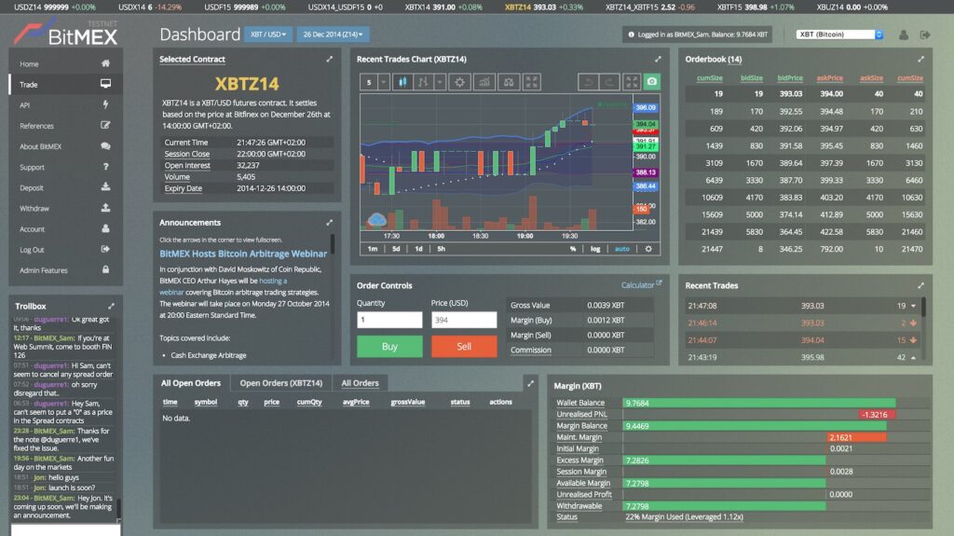Click the Price (USD) input field
The image size is (954, 536).
click(x=464, y=320)
